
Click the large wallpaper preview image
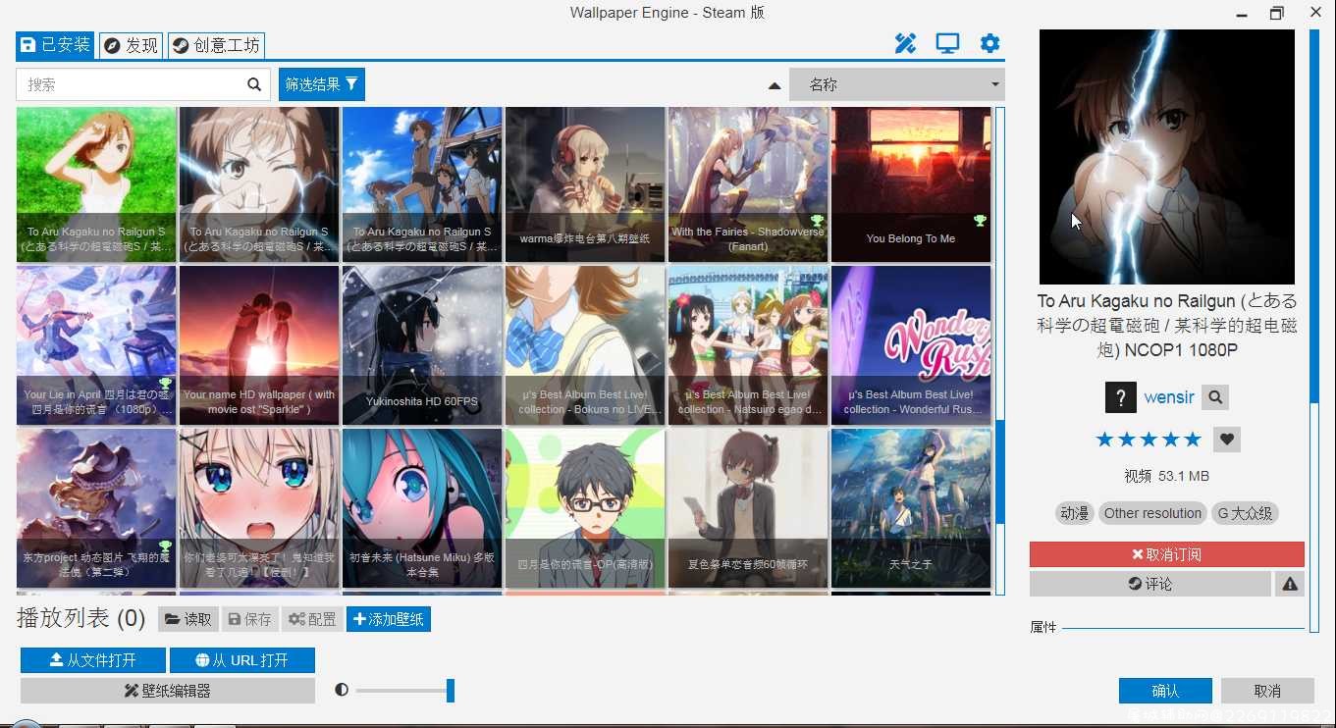pyautogui.click(x=1167, y=157)
